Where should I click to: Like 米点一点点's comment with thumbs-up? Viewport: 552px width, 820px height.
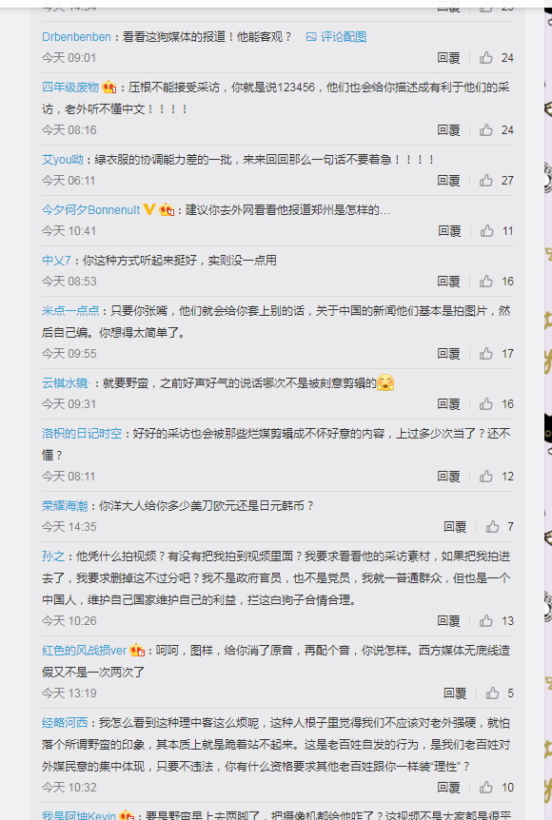point(486,354)
